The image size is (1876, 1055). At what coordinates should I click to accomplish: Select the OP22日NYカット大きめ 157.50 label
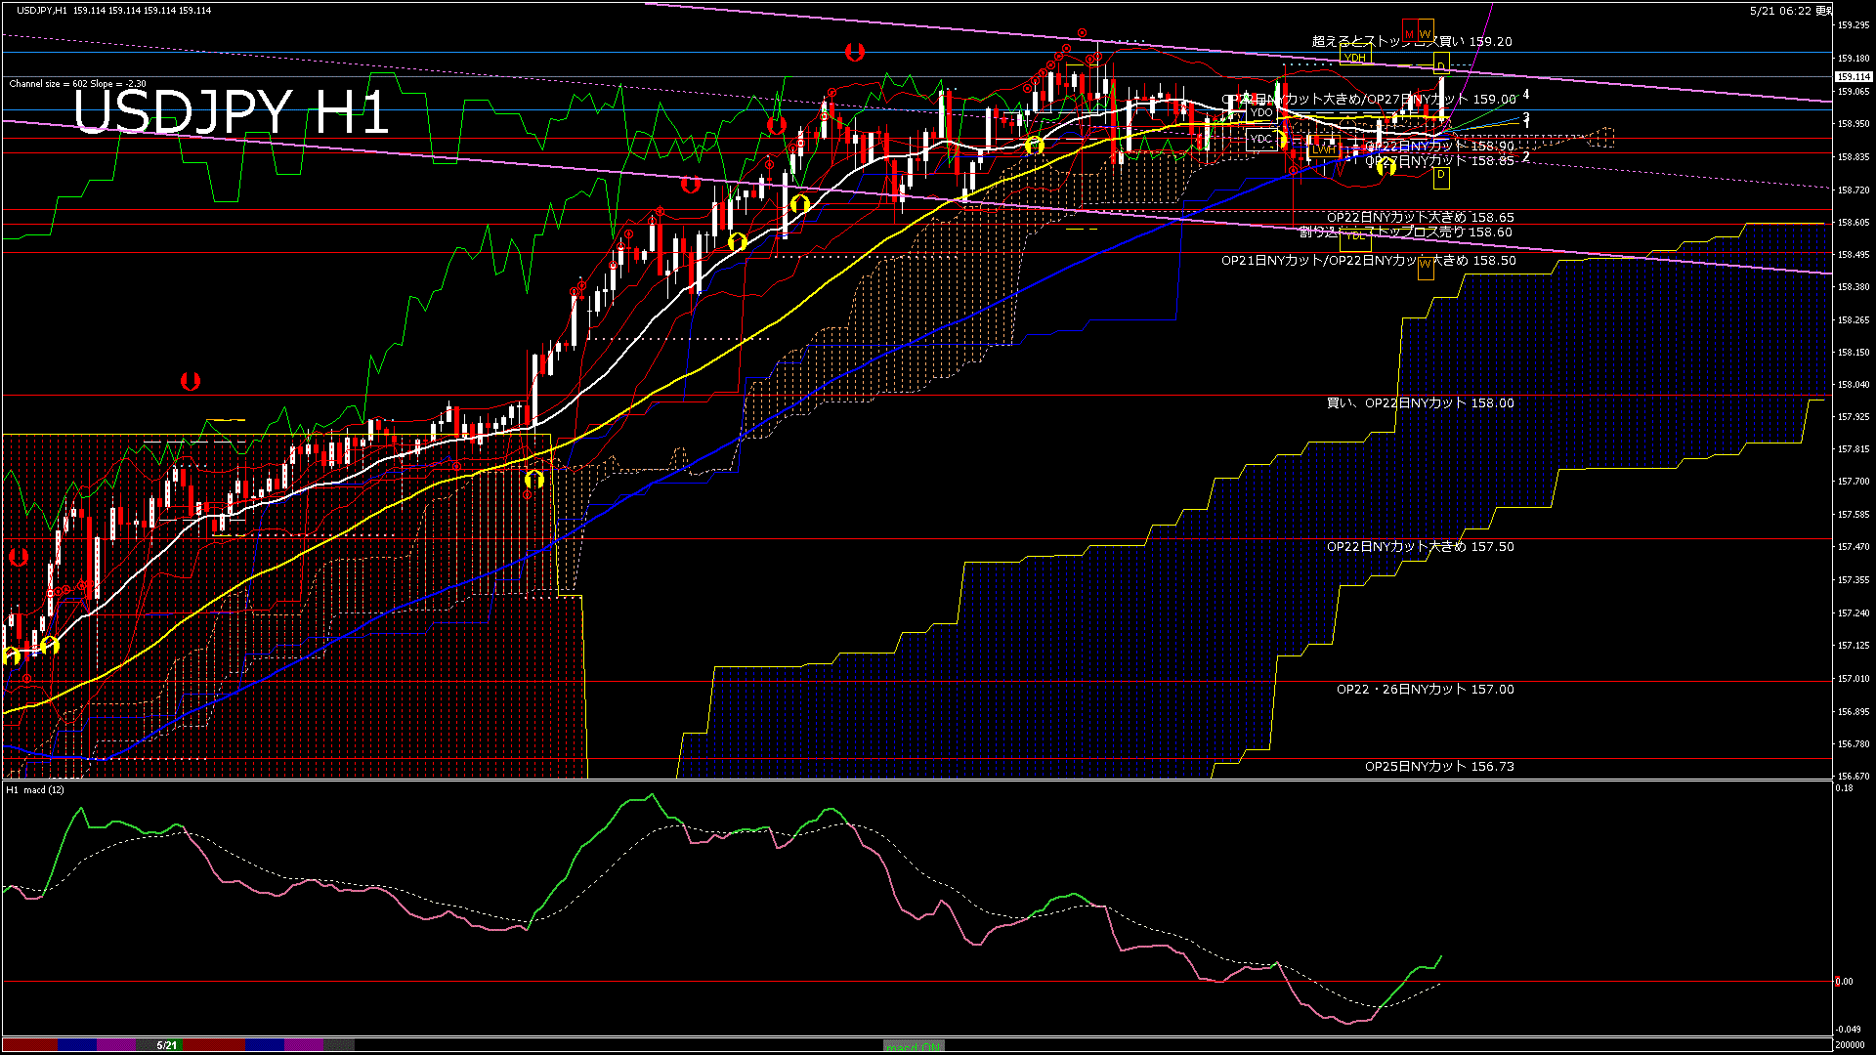[1421, 547]
